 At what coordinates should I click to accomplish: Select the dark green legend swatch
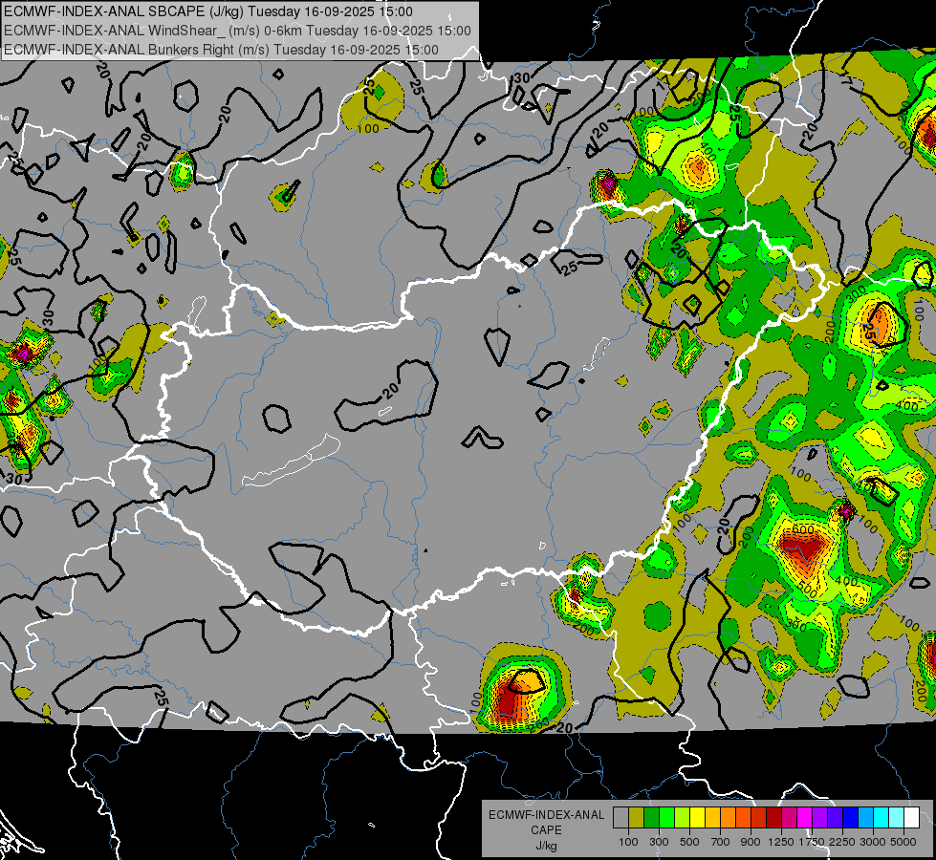pos(651,817)
